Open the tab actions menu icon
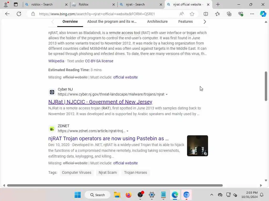The height and width of the screenshot is (201, 269). click(15, 4)
